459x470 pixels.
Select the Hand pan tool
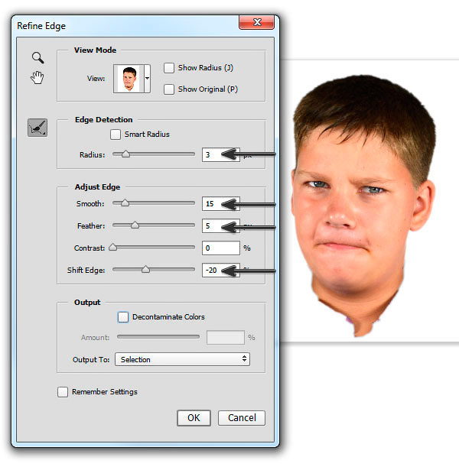(x=37, y=78)
